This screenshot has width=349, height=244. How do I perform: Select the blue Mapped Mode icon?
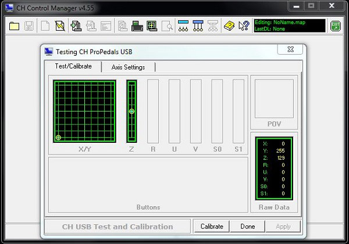(x=198, y=26)
